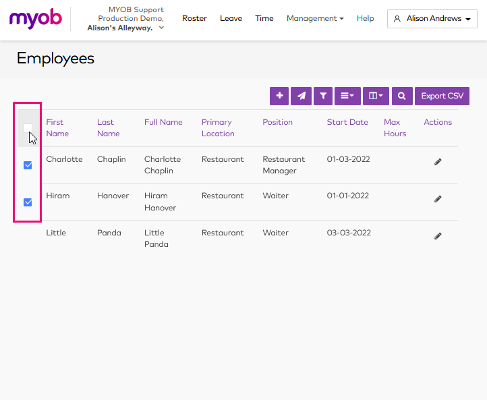Viewport: 487px width, 400px height.
Task: Expand the Alison Andrews user menu
Action: pos(432,19)
